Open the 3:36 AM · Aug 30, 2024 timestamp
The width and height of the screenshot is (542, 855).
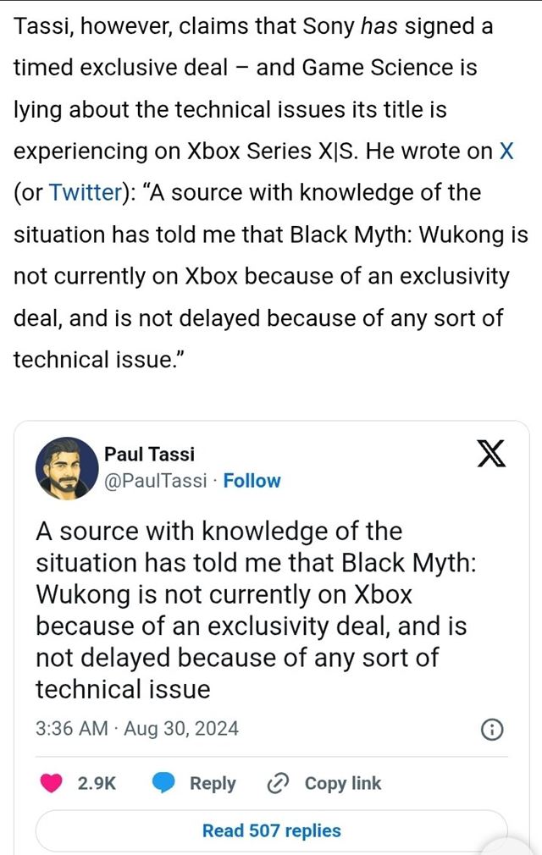(137, 728)
